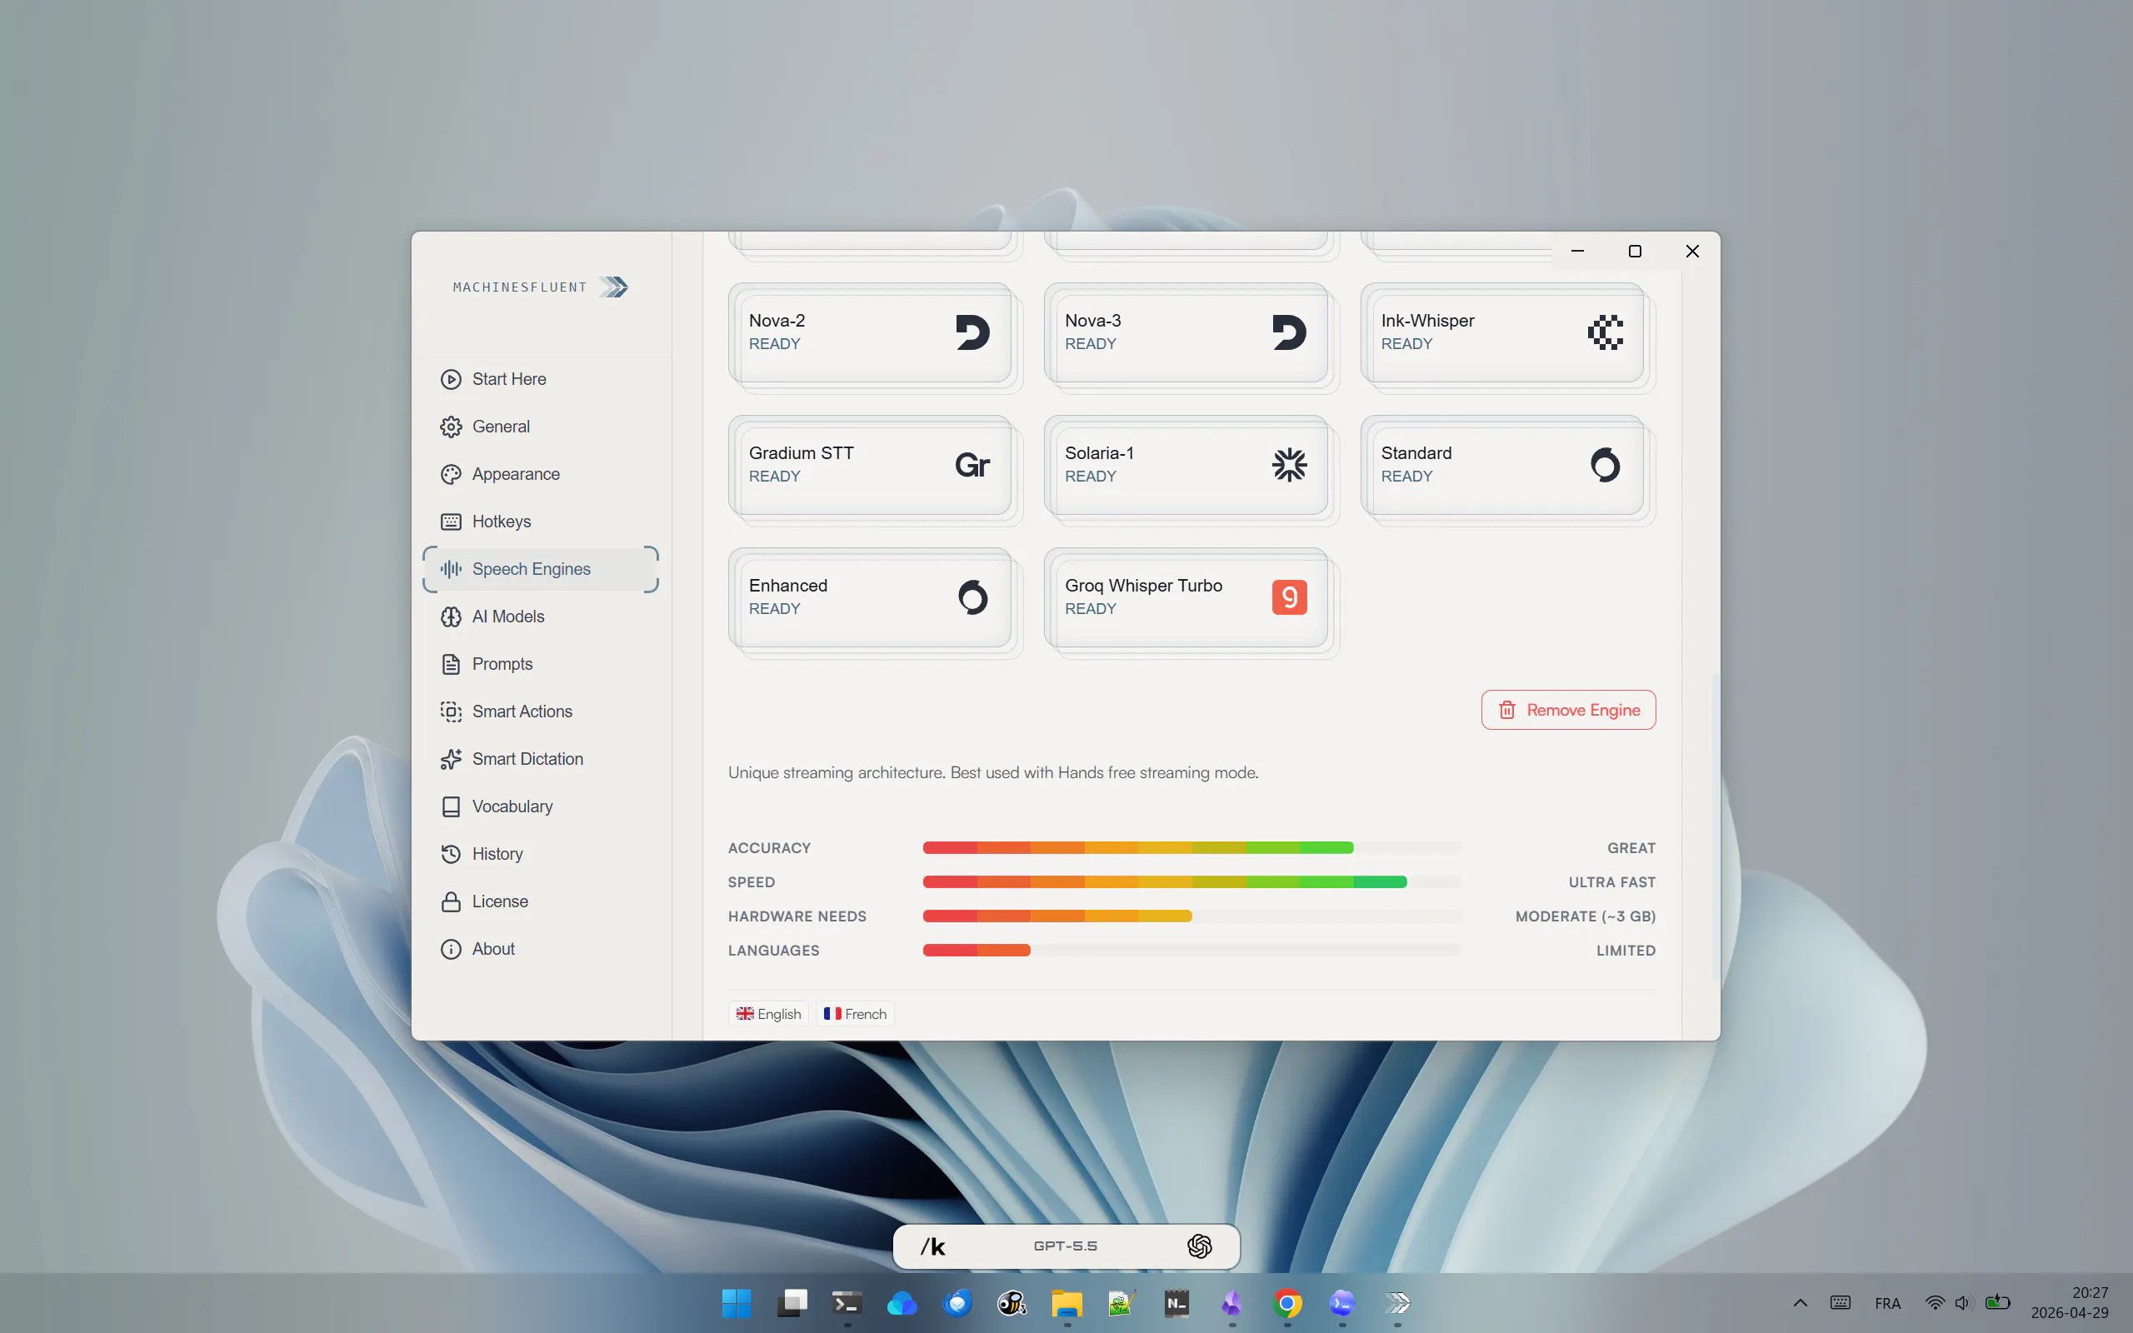Open Smart Dictation settings

tap(540, 759)
